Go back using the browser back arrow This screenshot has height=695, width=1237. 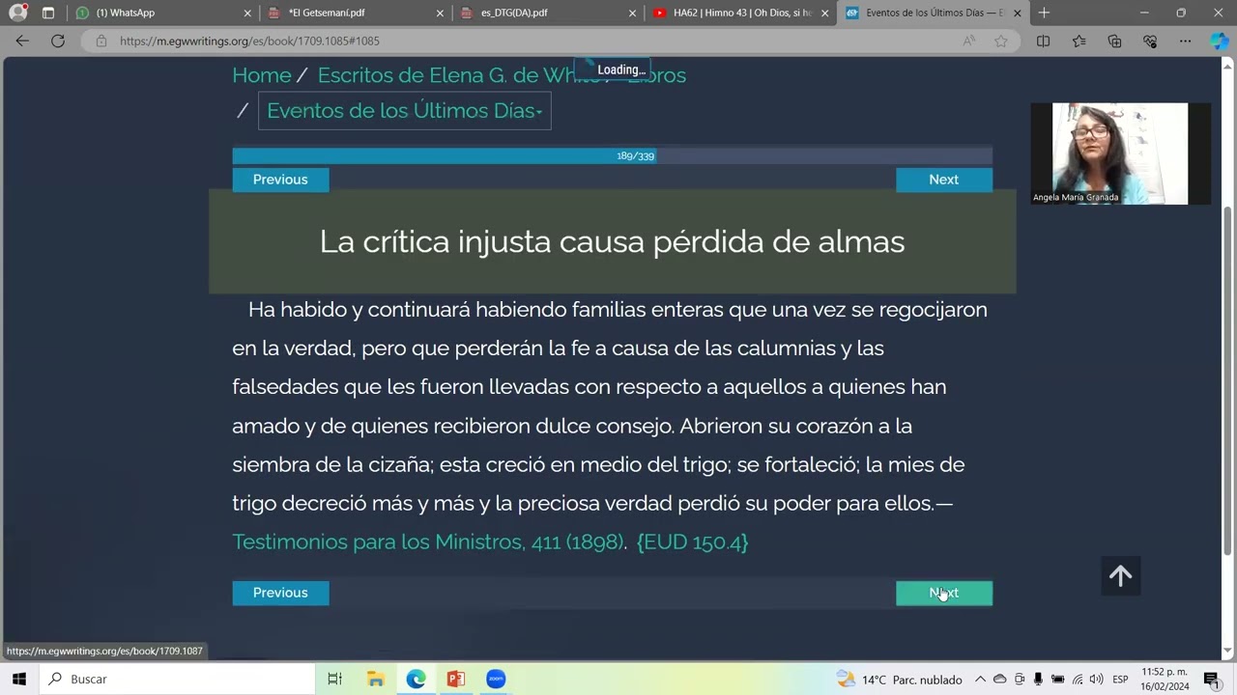(22, 41)
